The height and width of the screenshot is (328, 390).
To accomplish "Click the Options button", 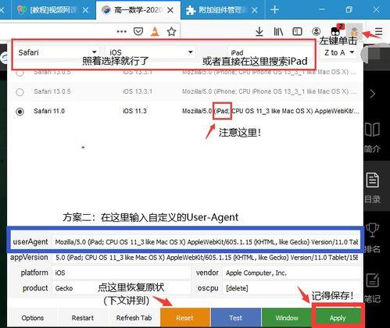I will point(33,318).
